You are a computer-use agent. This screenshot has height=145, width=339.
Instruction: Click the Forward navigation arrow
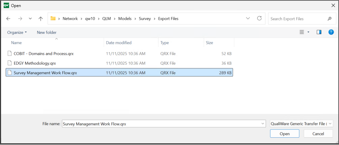point(20,19)
